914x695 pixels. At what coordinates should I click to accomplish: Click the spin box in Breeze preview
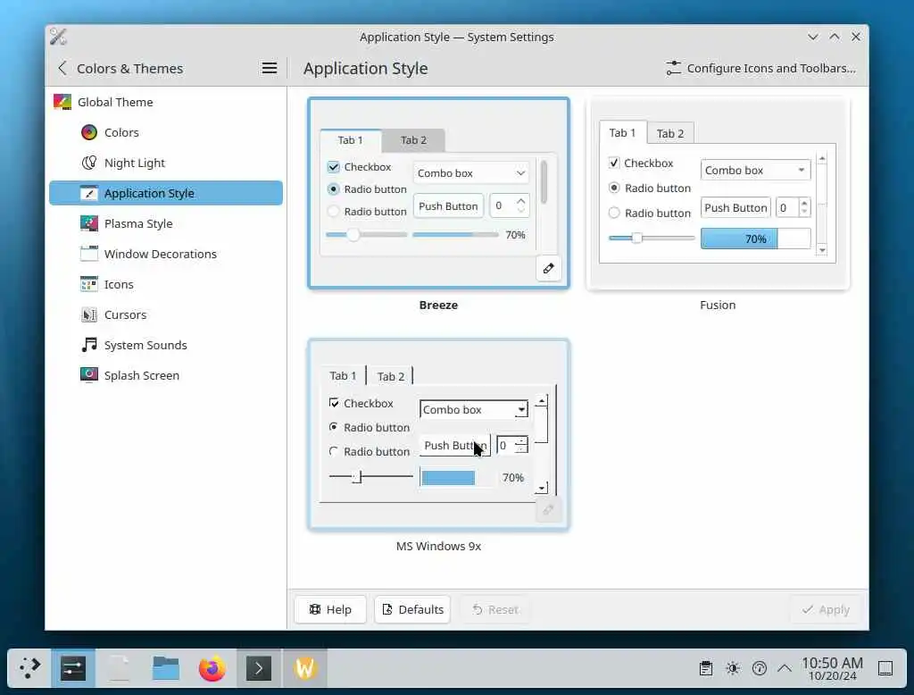click(x=509, y=205)
